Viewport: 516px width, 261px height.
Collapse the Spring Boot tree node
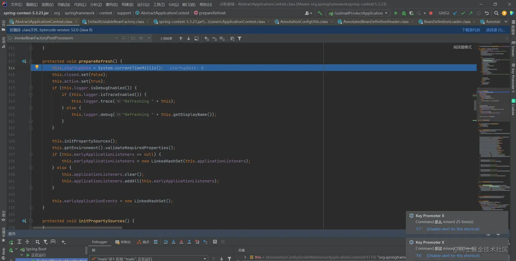click(16, 249)
